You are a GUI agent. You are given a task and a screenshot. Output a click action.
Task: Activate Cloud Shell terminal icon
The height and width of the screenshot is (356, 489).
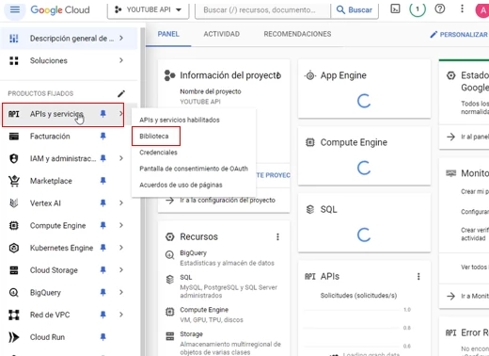click(395, 9)
